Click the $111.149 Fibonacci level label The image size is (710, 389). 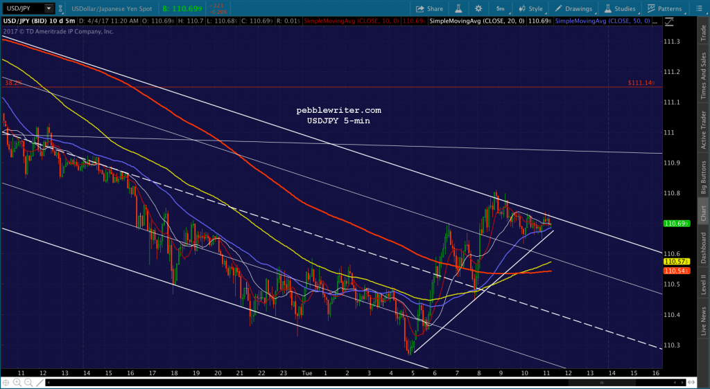[641, 83]
